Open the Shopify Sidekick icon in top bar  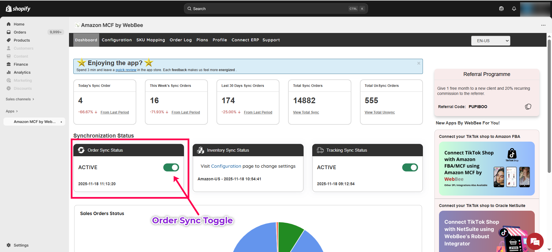coord(501,9)
